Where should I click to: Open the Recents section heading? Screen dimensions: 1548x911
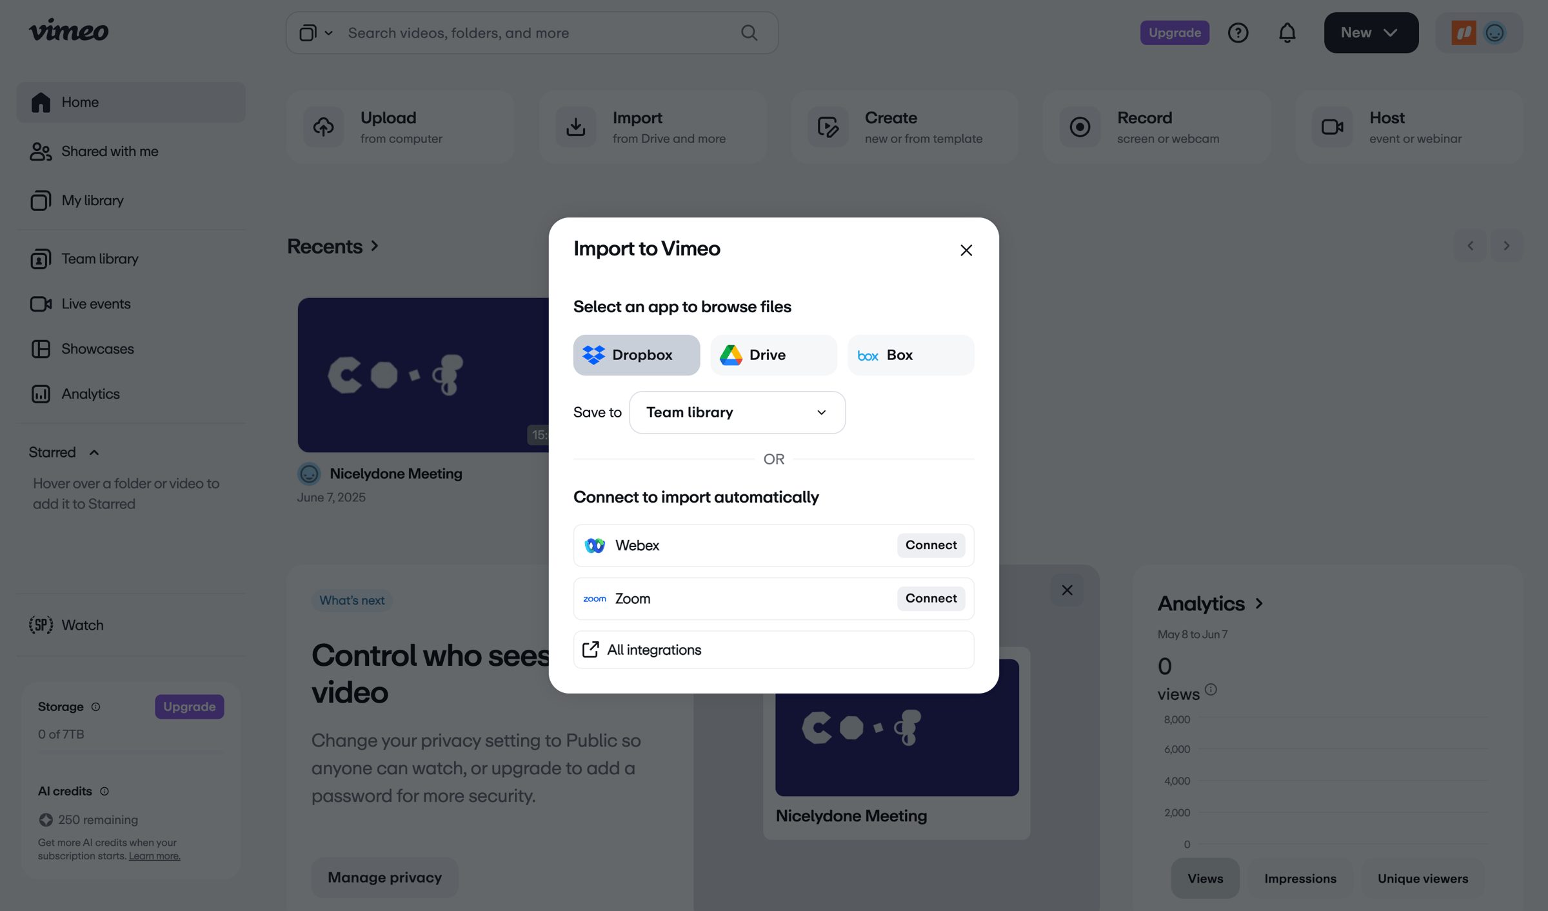(333, 246)
